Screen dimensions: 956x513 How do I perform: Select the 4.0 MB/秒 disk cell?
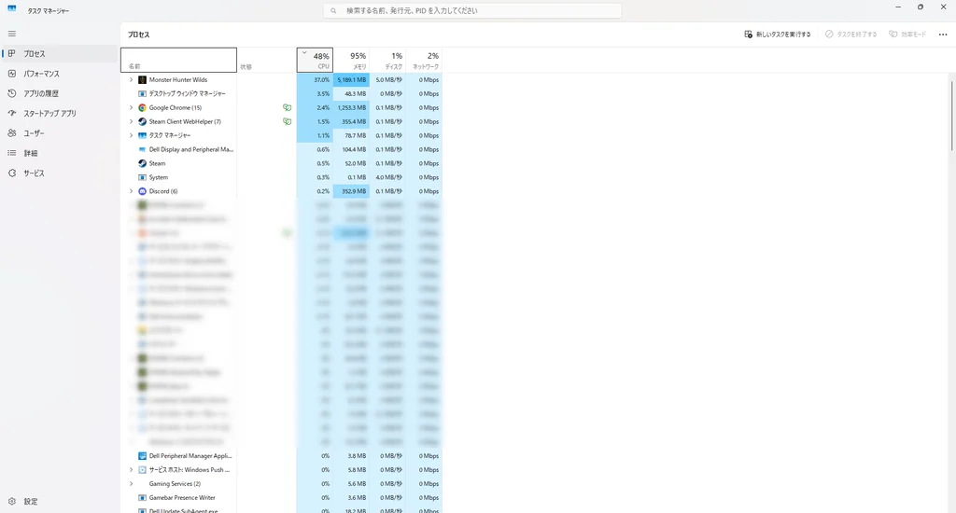tap(387, 177)
